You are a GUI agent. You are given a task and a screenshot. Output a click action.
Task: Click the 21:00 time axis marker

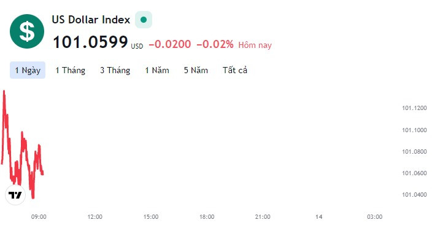point(263,217)
